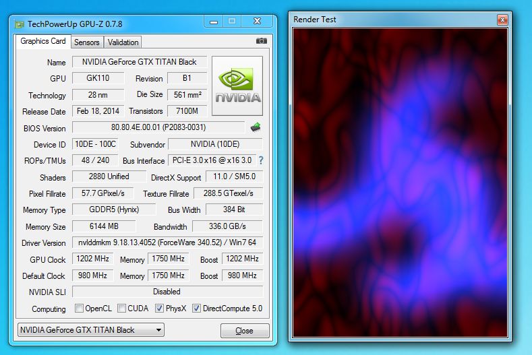Click the GPU Clock value 1202 MHz

(92, 259)
